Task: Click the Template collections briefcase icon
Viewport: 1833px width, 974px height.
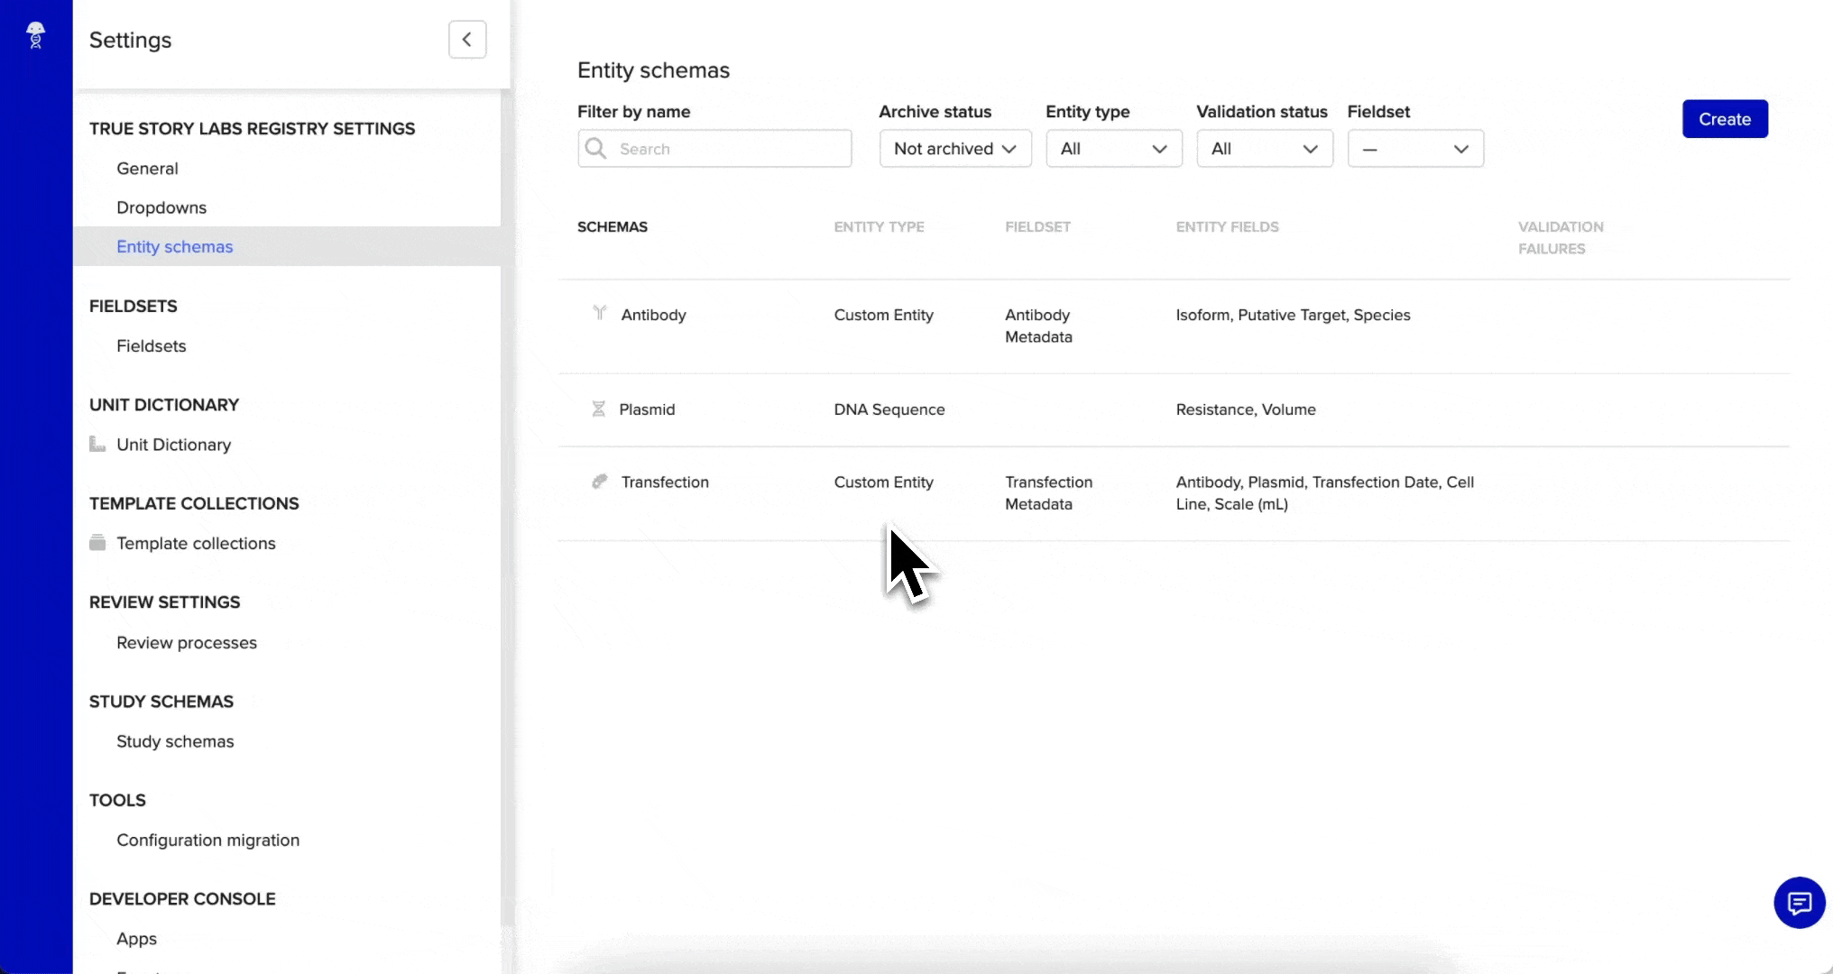Action: pos(97,542)
